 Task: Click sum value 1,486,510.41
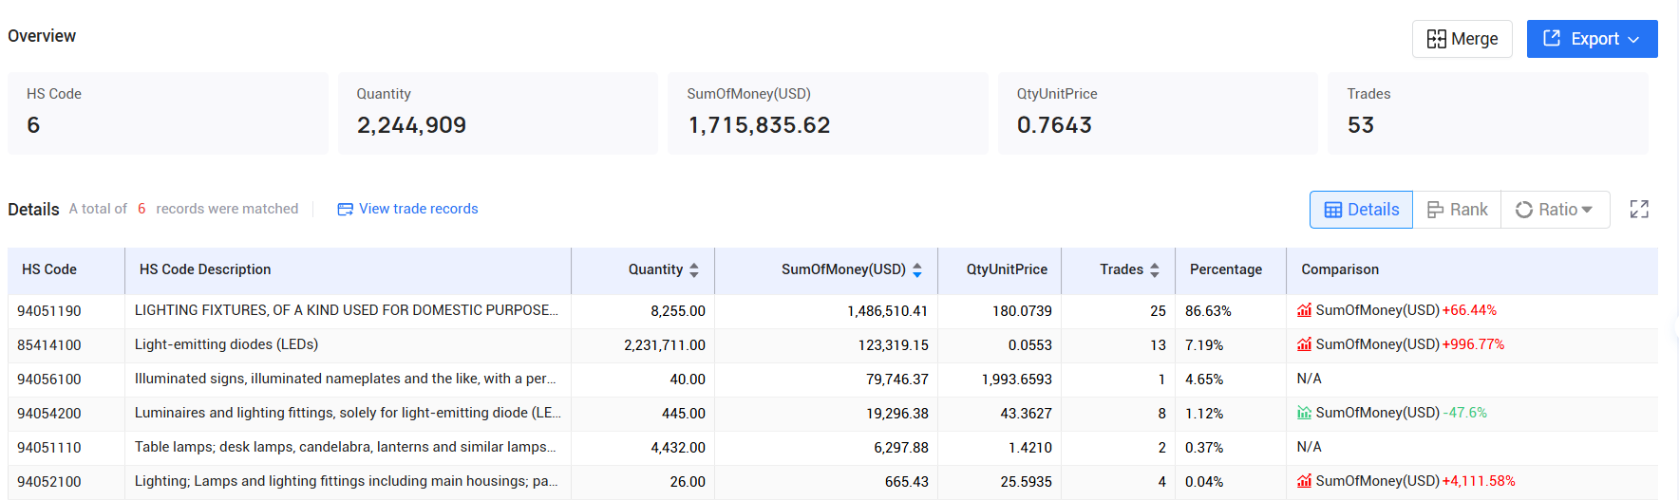(888, 311)
